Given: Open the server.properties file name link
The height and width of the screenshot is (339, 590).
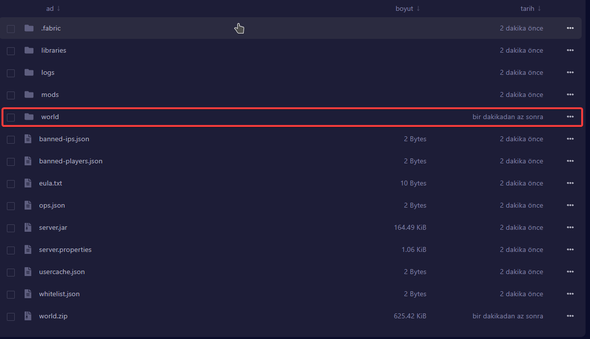Looking at the screenshot, I should [65, 249].
